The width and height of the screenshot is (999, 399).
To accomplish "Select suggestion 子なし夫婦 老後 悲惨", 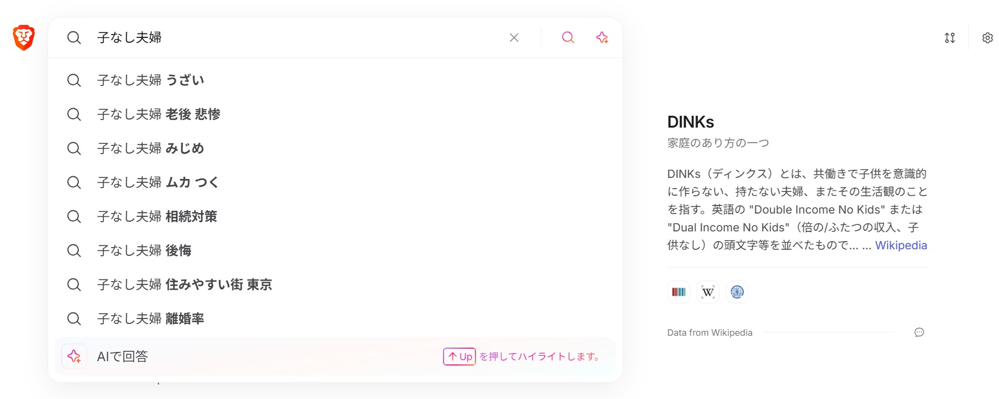I will (x=158, y=115).
